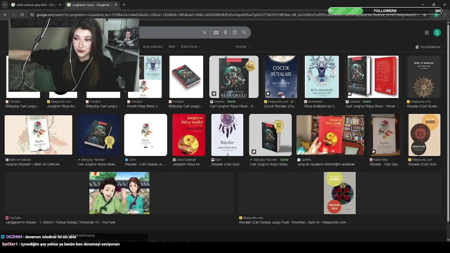Open Amazon 'Carl Jung'un Rüya Okulu : H...' thumbnail
The width and height of the screenshot is (450, 253).
234,77
